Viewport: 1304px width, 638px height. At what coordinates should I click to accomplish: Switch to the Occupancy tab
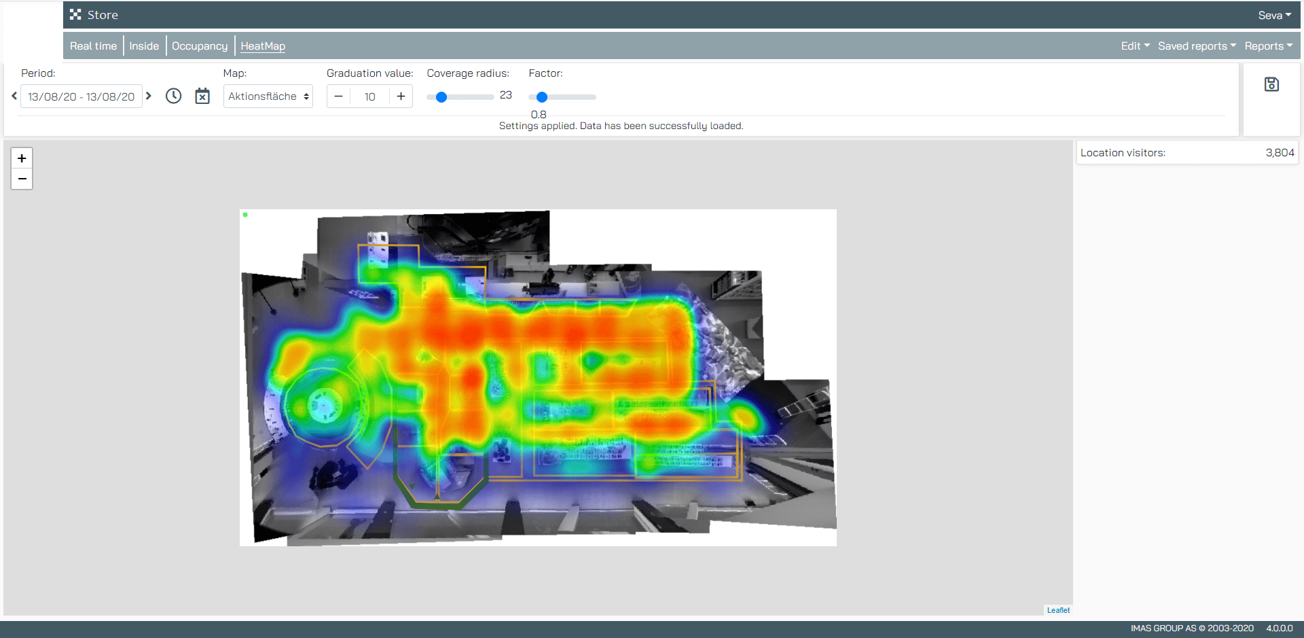pos(200,46)
